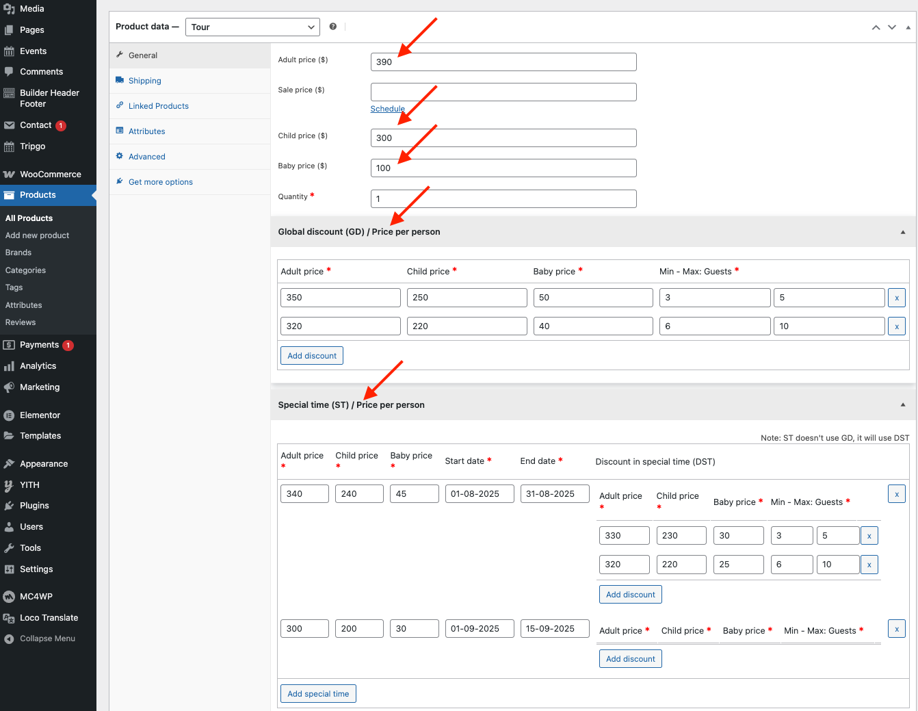Focus the Child price field showing 300
This screenshot has width=918, height=711.
503,138
